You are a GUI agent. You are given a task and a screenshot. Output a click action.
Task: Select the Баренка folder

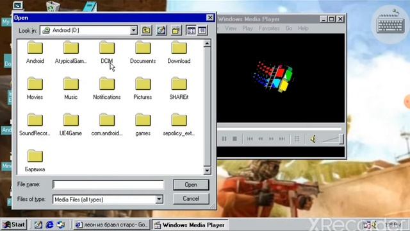tap(35, 160)
